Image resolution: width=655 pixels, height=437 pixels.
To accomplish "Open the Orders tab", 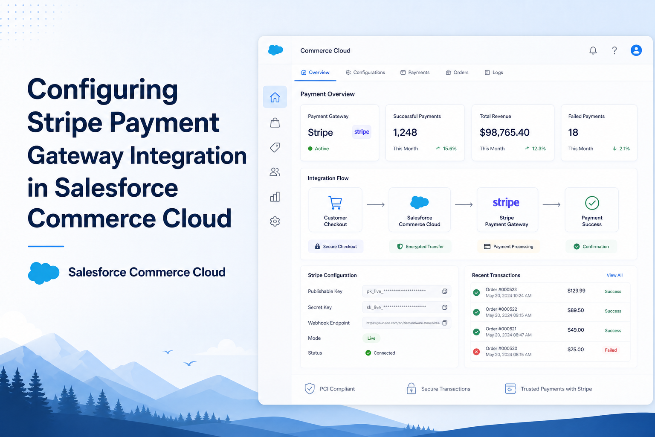I will (x=457, y=73).
